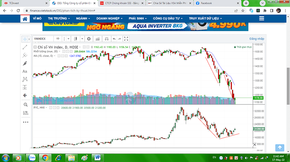This screenshot has width=290, height=162.
Task: Collapse the Chỉ số VN Index legend
Action: [x=35, y=47]
